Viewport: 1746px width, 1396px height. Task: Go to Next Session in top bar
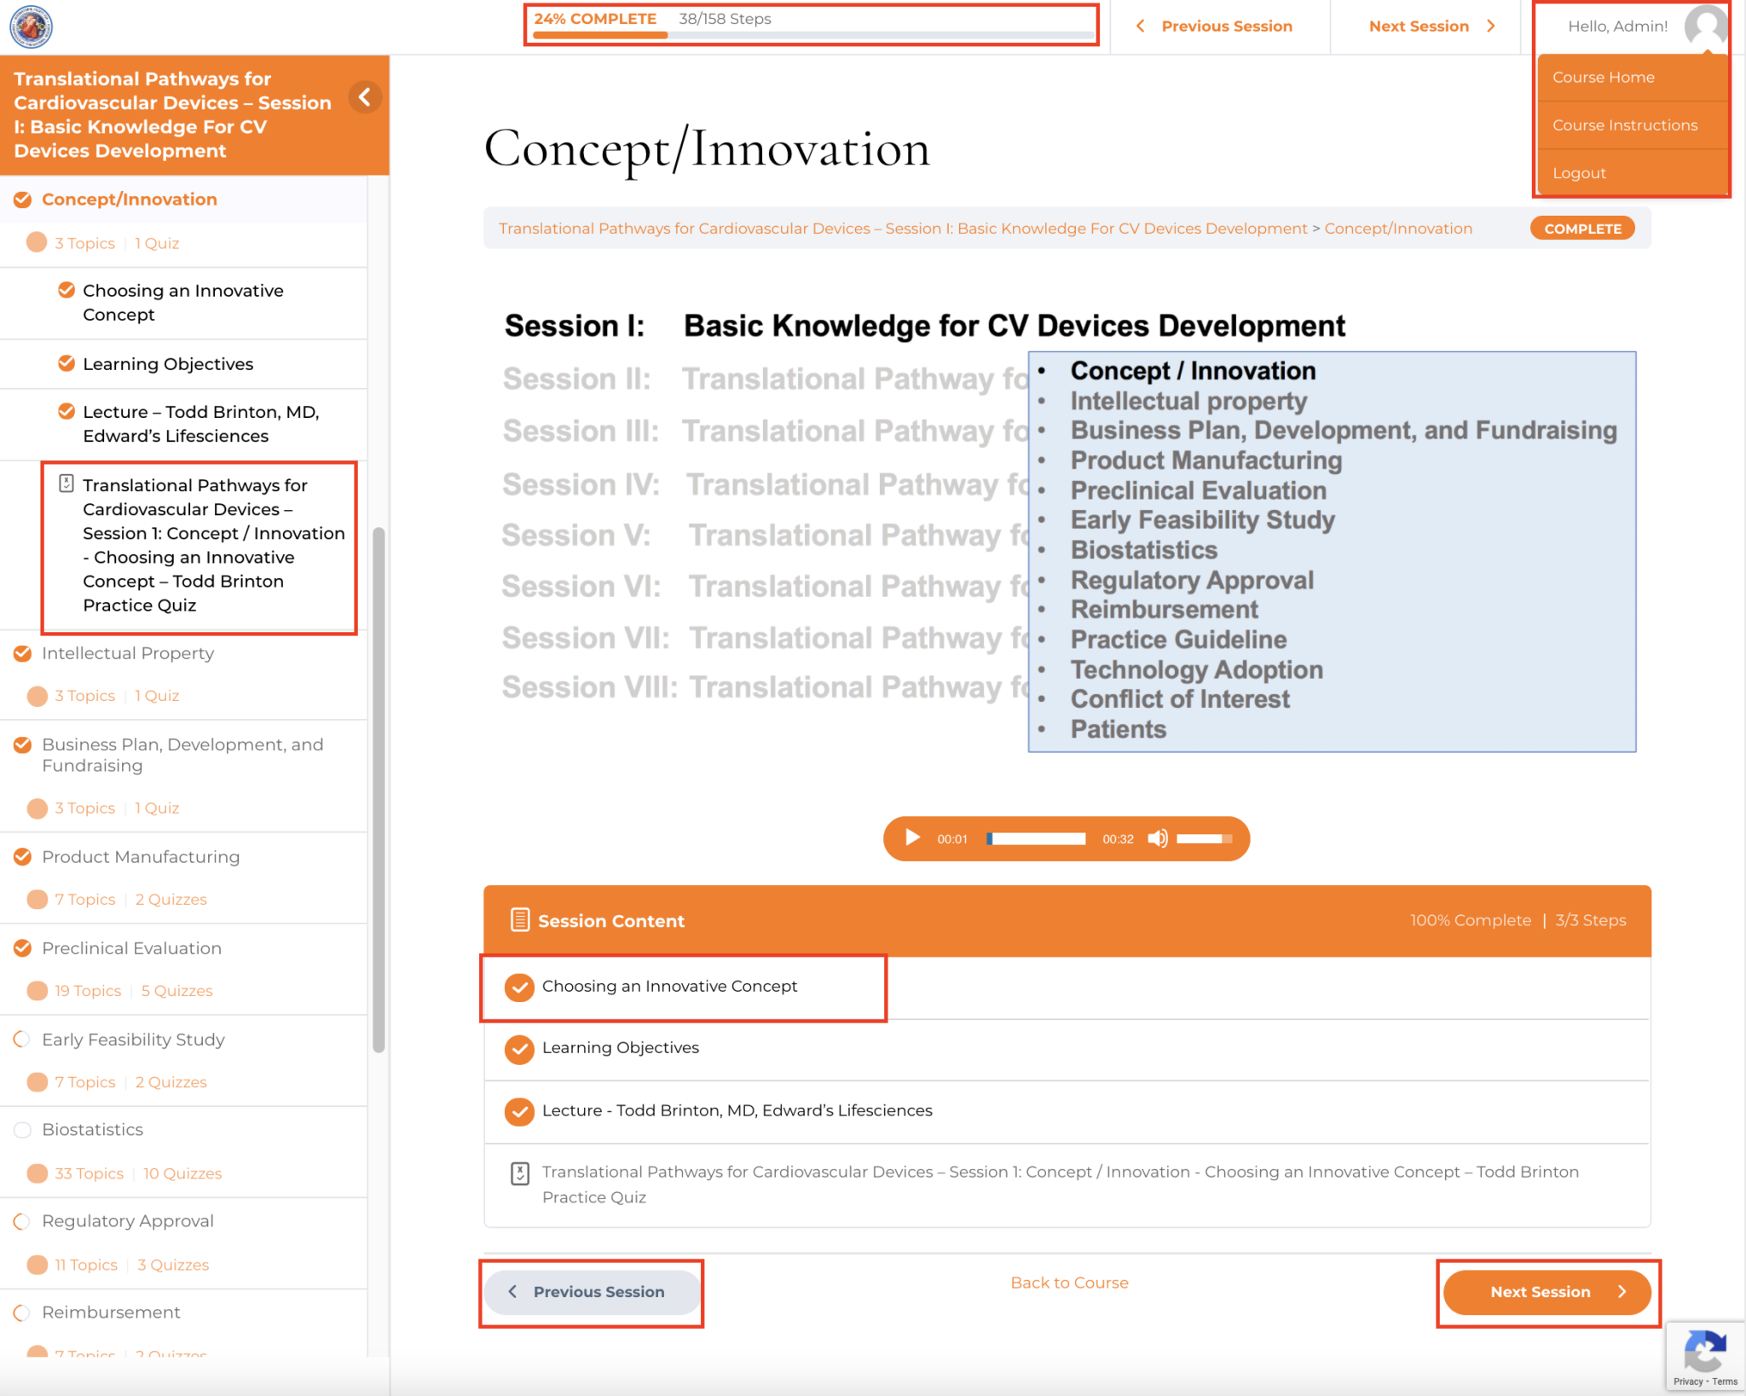click(x=1432, y=26)
